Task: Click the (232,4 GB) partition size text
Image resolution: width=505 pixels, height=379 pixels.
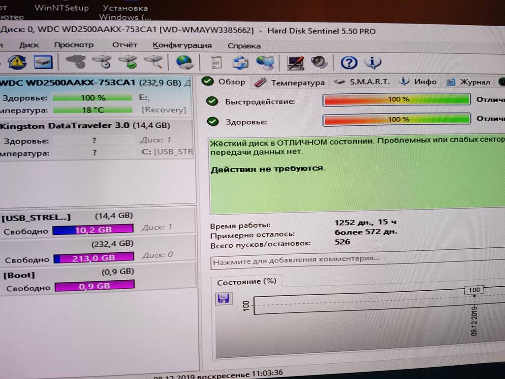Action: click(112, 244)
